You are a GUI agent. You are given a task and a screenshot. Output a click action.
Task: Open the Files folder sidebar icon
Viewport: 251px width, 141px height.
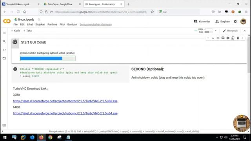click(x=4, y=58)
